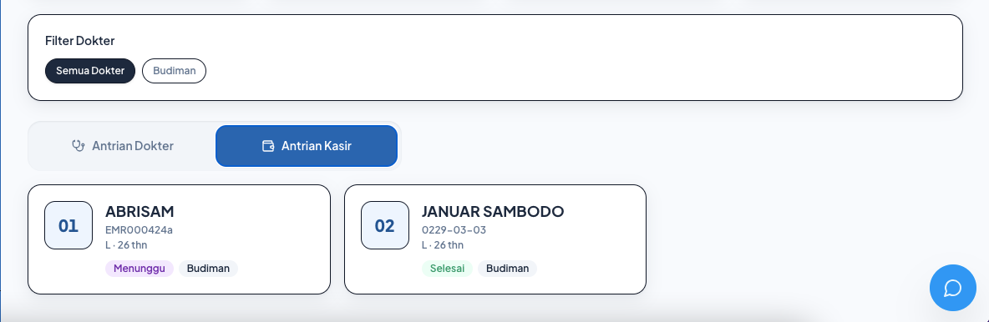Click record number 0229-03-03
Screen dimensions: 989x322
[454, 230]
